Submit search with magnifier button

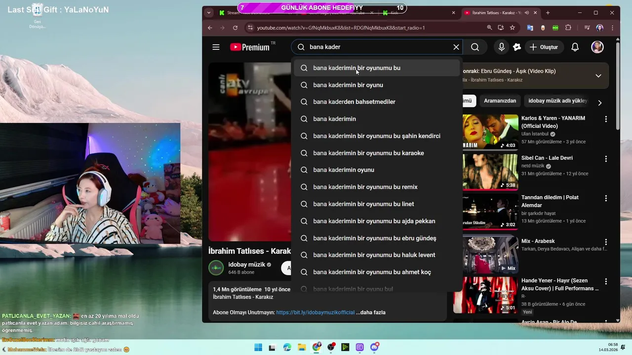tap(475, 47)
